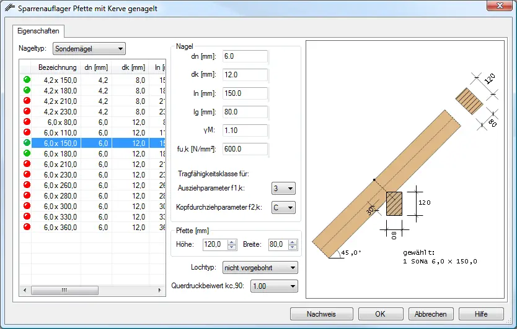This screenshot has width=517, height=329.
Task: Click the Pfette Höhe input field
Action: 215,244
